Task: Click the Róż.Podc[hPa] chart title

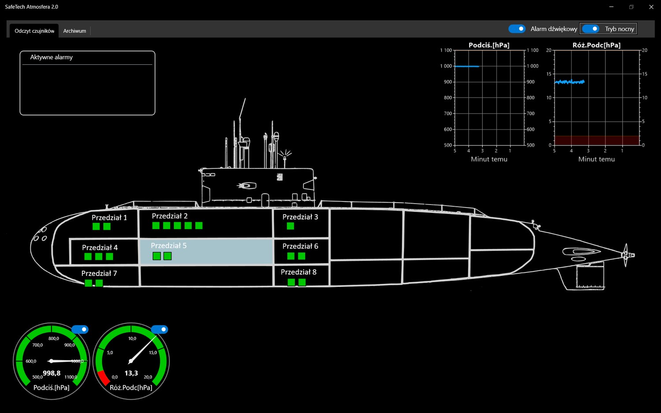Action: pyautogui.click(x=597, y=45)
